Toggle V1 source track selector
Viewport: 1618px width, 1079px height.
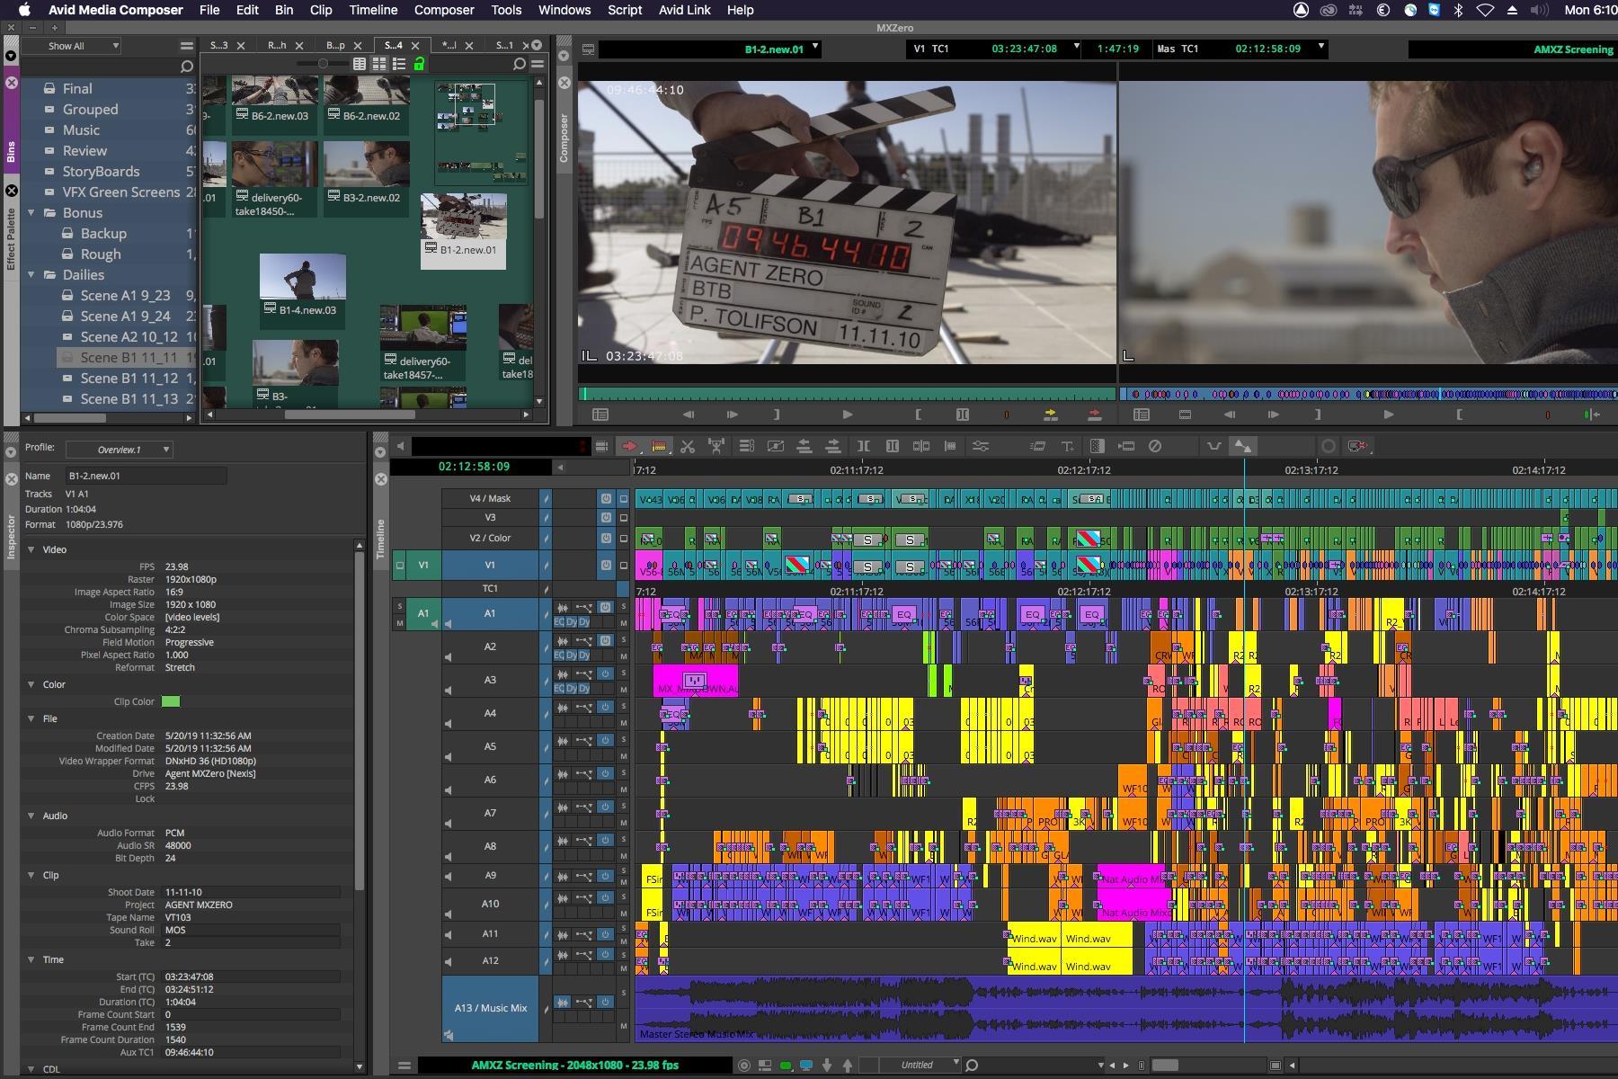(x=423, y=565)
